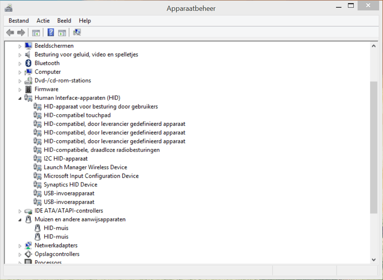Viewport: 383px width, 280px height.
Task: Expand the Firmware category
Action: click(20, 89)
